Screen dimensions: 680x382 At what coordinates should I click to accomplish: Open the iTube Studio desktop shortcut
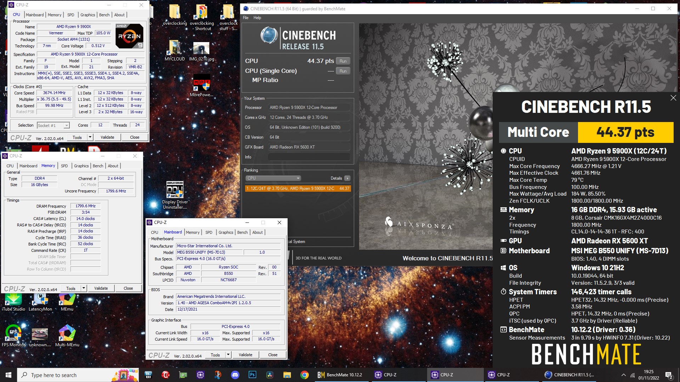(13, 302)
